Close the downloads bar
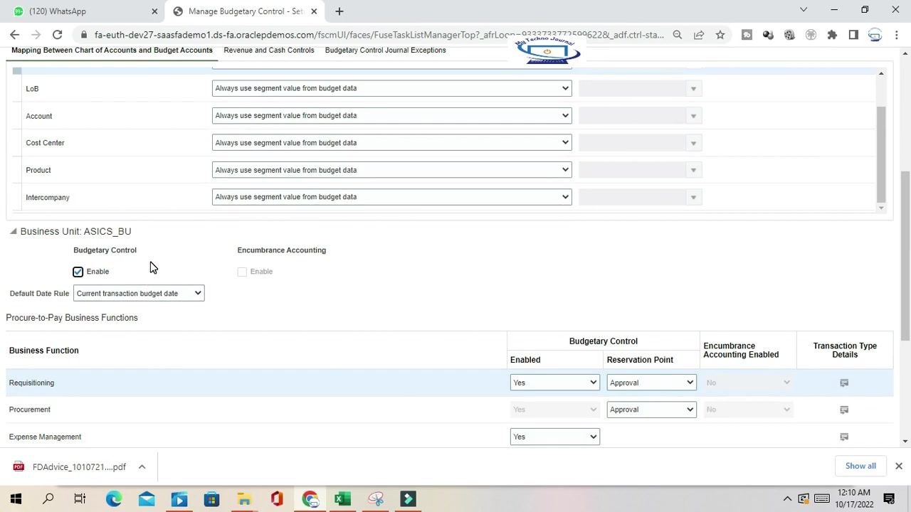911x512 pixels. click(x=898, y=466)
